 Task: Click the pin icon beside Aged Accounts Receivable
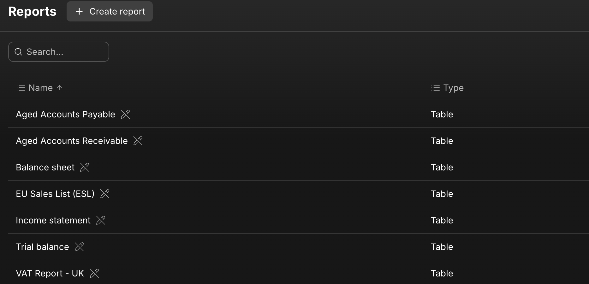[x=138, y=141]
